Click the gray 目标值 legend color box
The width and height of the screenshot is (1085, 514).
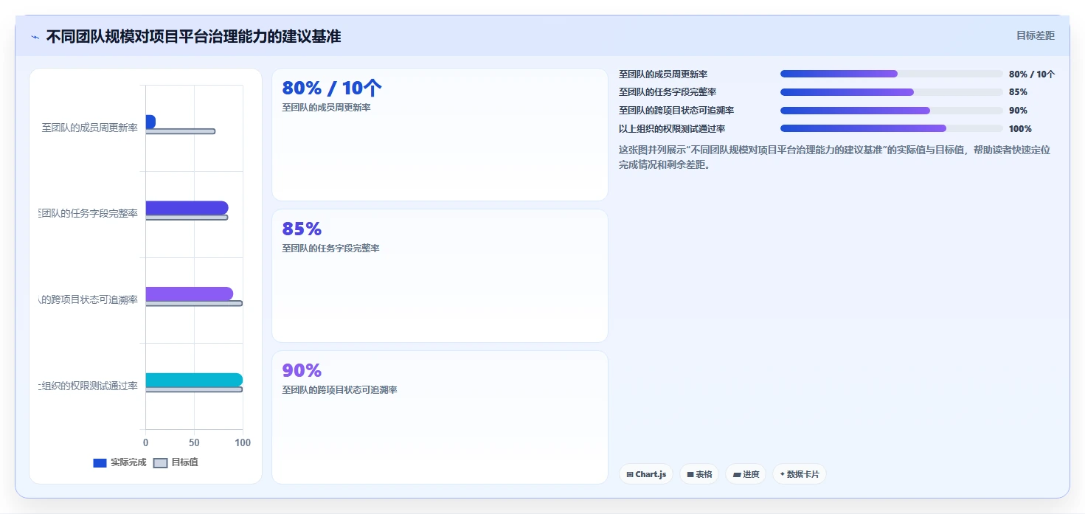click(160, 463)
